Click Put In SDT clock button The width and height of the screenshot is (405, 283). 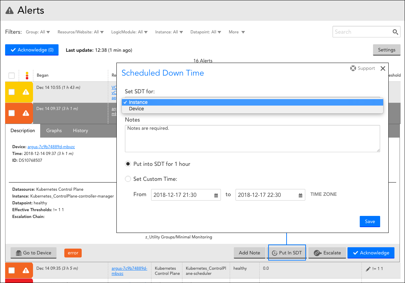[287, 253]
